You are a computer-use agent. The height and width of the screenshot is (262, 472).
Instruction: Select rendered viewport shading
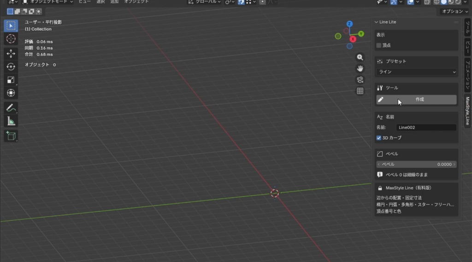(x=458, y=2)
